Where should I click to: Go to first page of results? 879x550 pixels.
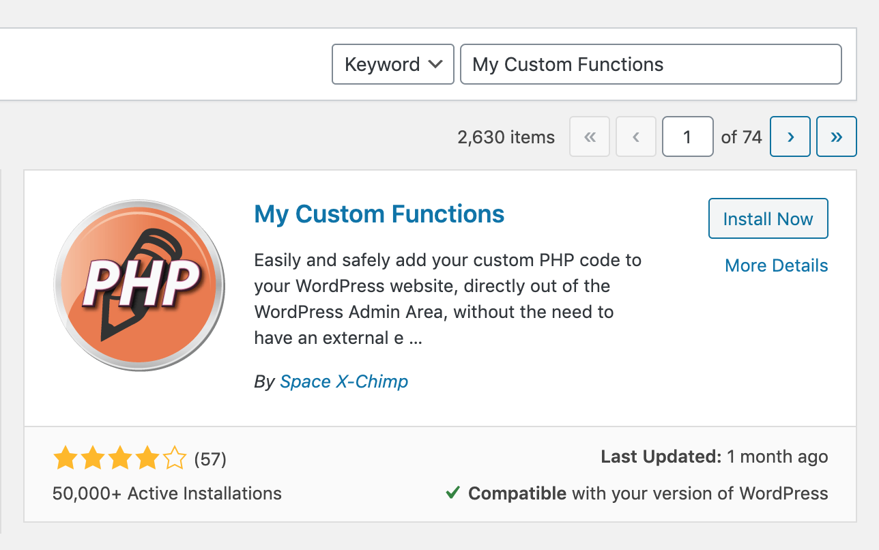(x=590, y=137)
